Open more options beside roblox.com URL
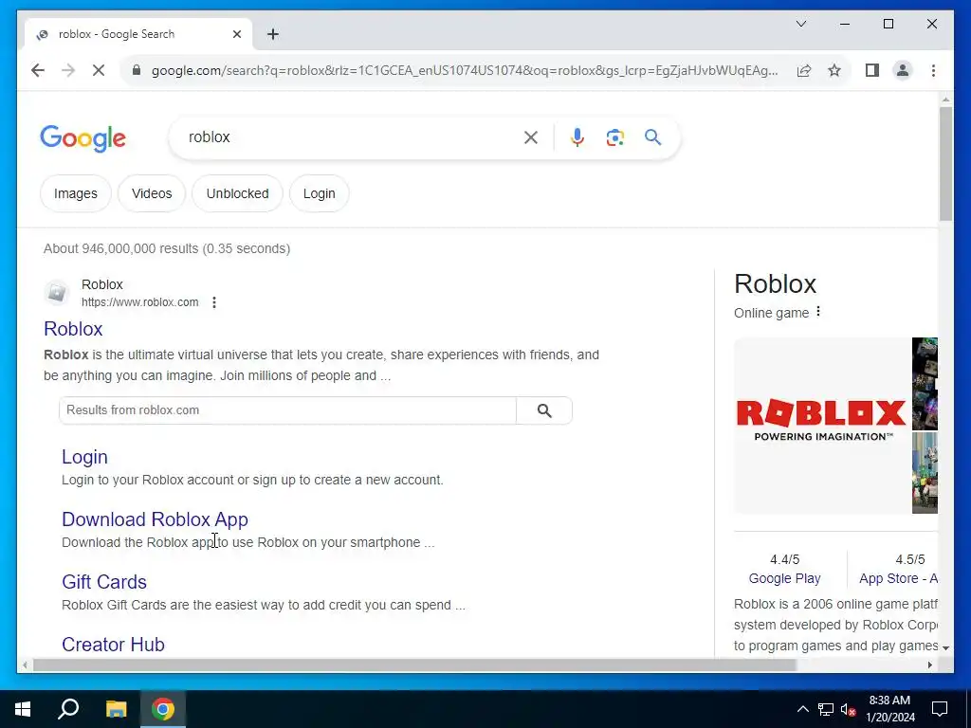 (214, 302)
